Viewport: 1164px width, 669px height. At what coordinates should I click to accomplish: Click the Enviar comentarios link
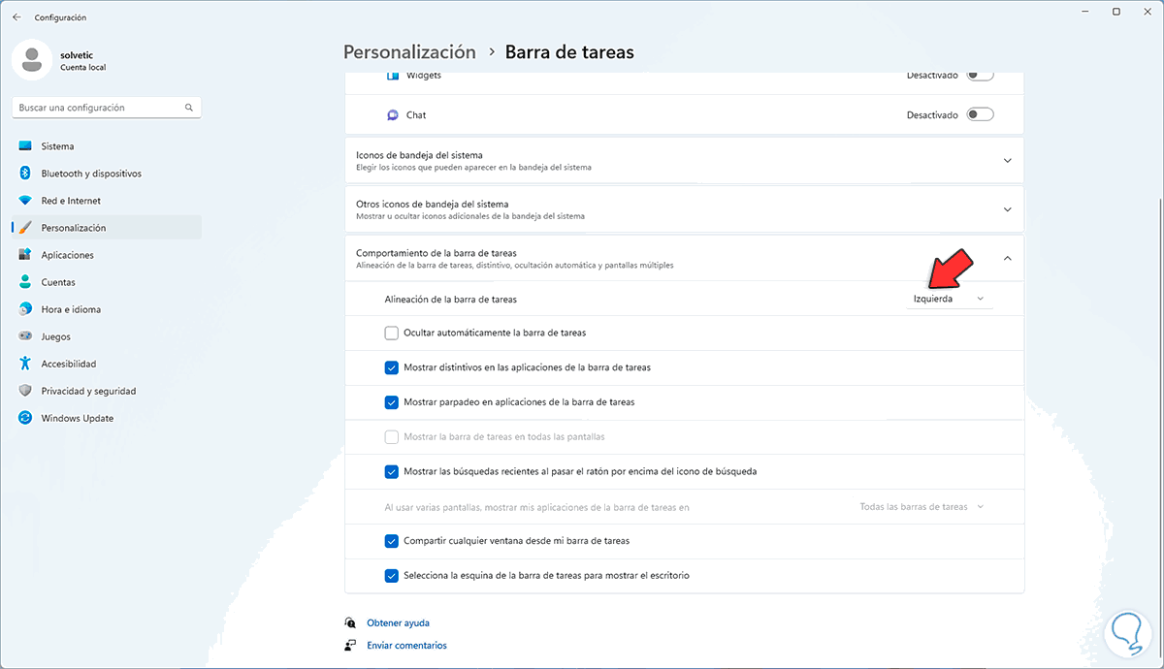point(406,646)
